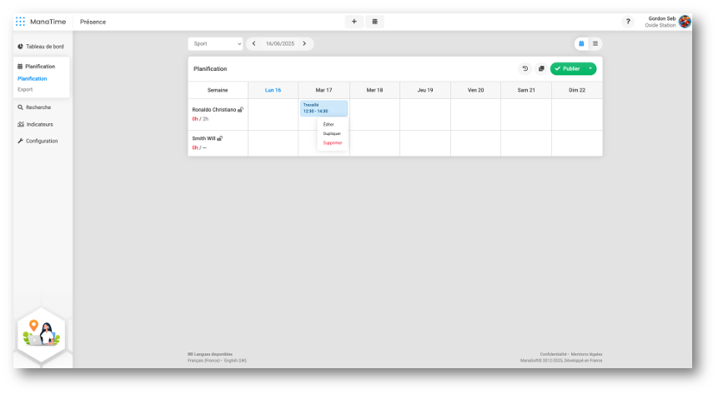Click the 16/06/2025 date field
718x394 pixels.
280,44
